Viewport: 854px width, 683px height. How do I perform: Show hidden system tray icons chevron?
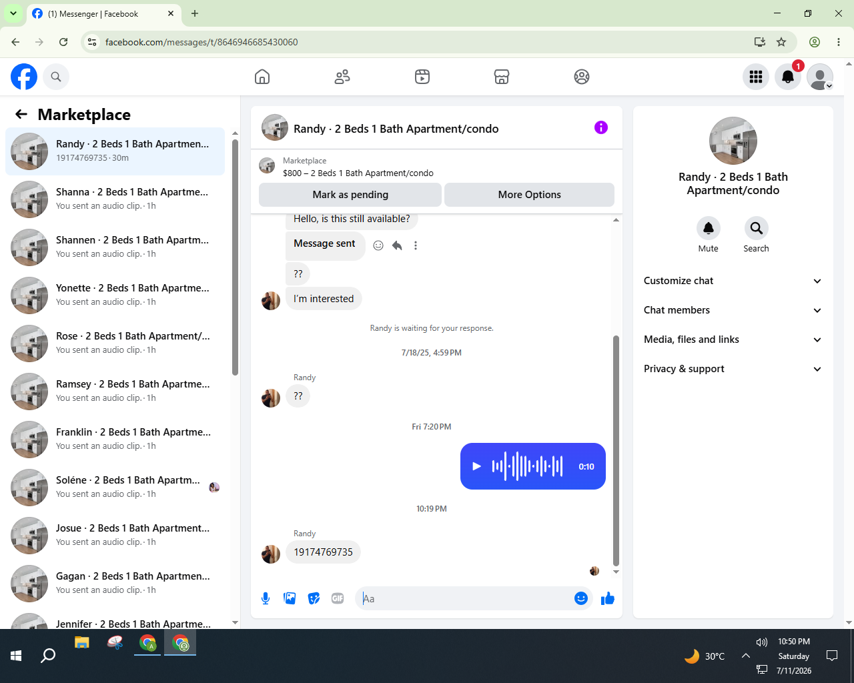coord(745,656)
